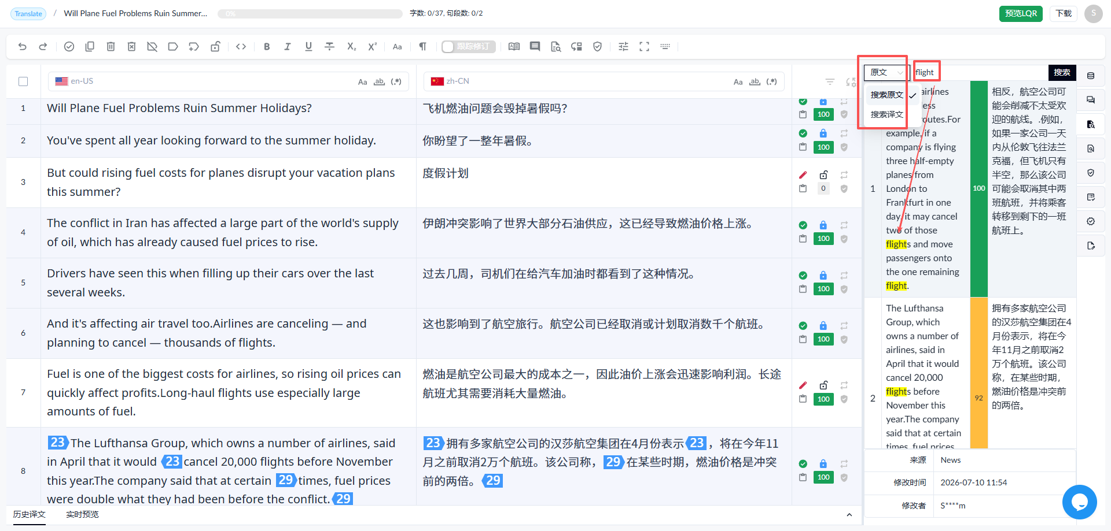Image resolution: width=1111 pixels, height=531 pixels.
Task: Go back via the Translate breadcrumb
Action: point(28,13)
